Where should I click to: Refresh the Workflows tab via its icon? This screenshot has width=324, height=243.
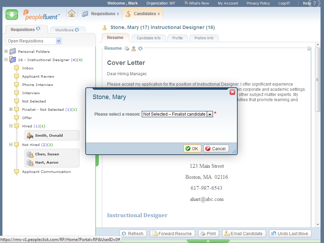click(77, 30)
